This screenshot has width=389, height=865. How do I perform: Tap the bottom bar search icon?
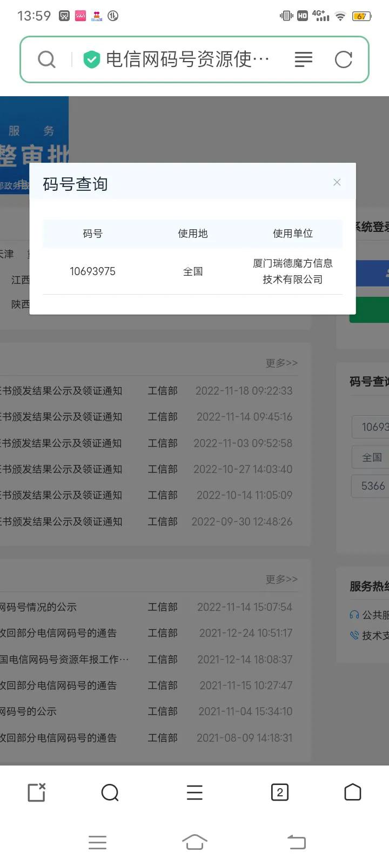point(110,793)
